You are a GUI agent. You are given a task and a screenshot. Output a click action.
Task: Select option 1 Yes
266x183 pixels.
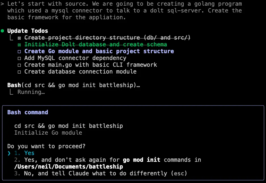tap(29, 153)
